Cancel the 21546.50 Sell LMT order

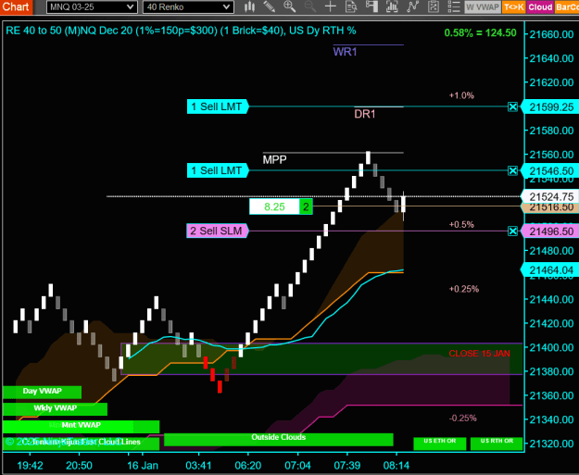coord(512,170)
